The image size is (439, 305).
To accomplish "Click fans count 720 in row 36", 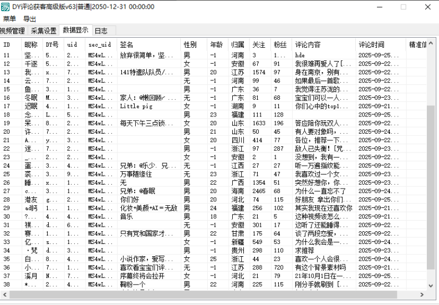I will click(x=279, y=267).
